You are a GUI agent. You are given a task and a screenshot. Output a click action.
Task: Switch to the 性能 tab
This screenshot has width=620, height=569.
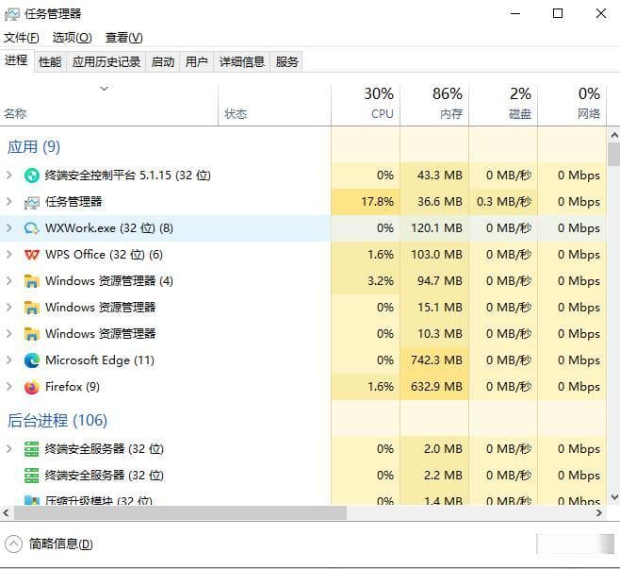tap(50, 61)
